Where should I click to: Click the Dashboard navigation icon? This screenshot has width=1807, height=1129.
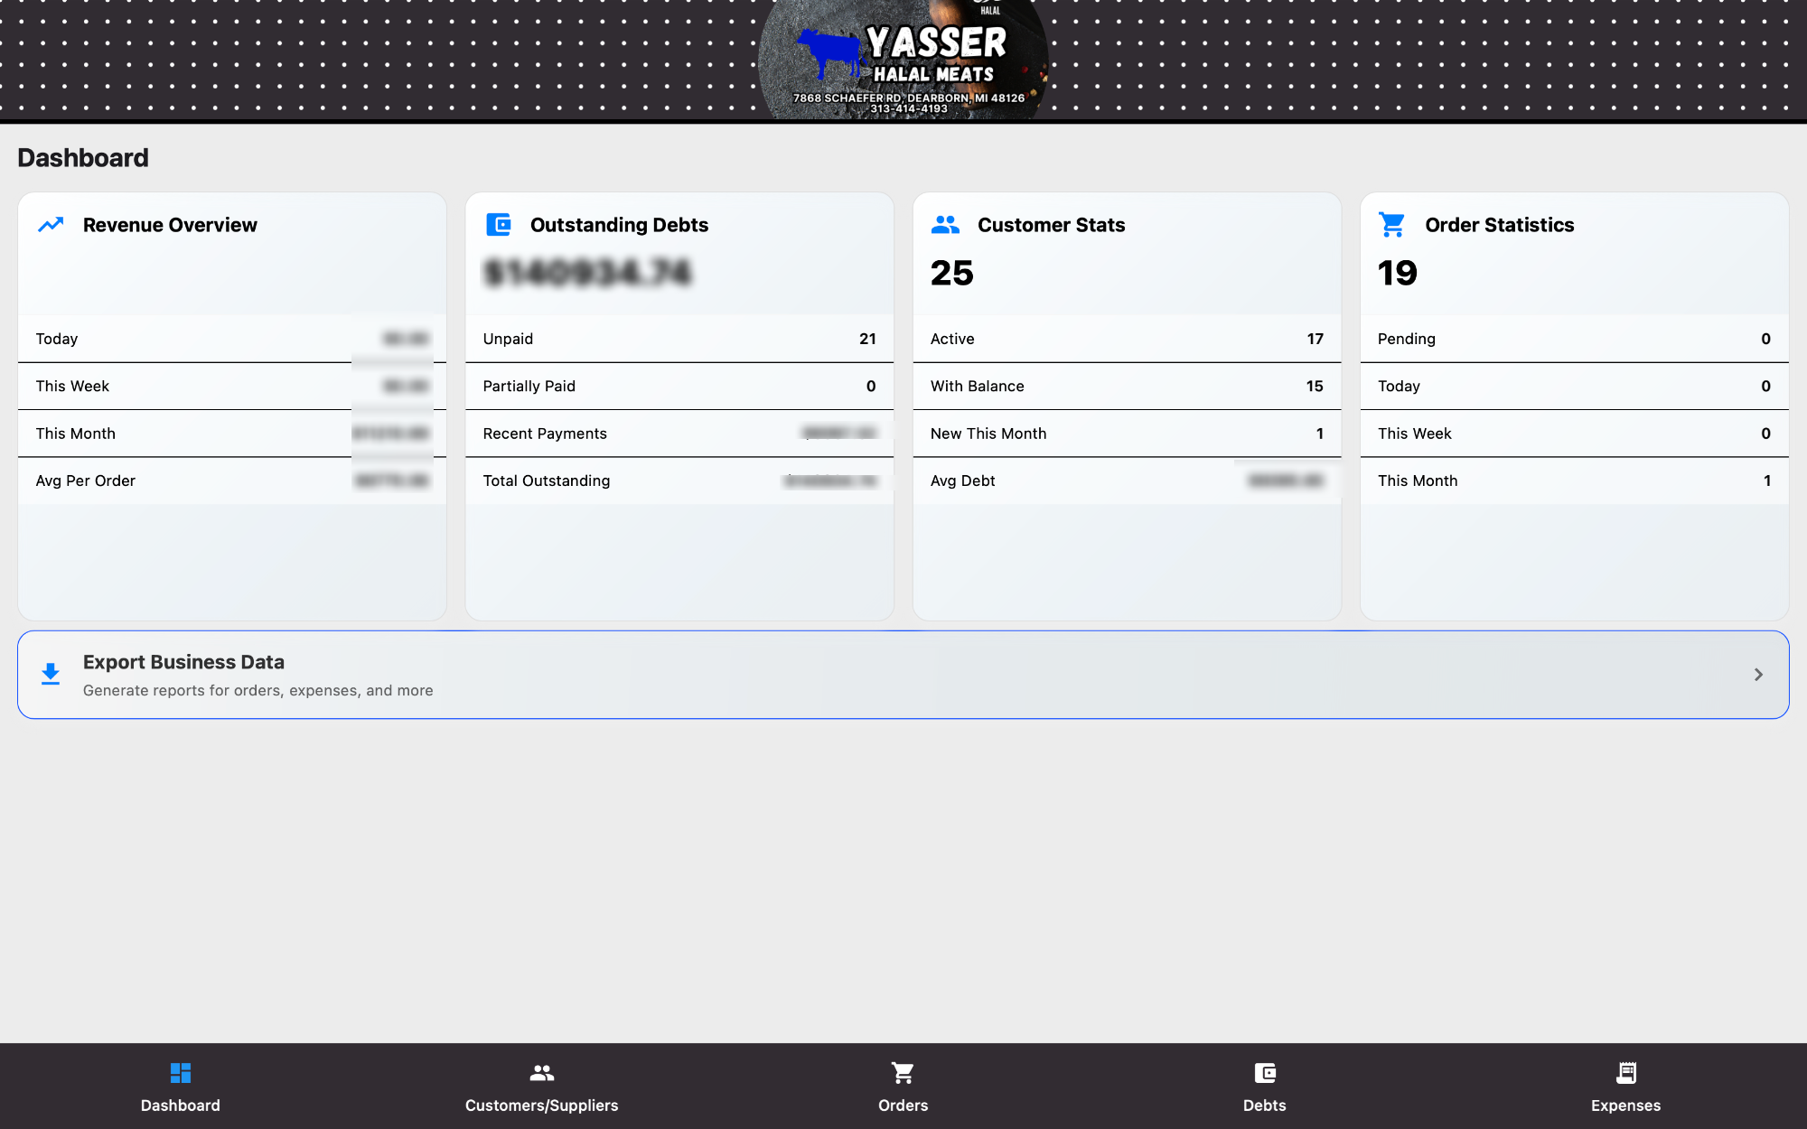point(181,1072)
